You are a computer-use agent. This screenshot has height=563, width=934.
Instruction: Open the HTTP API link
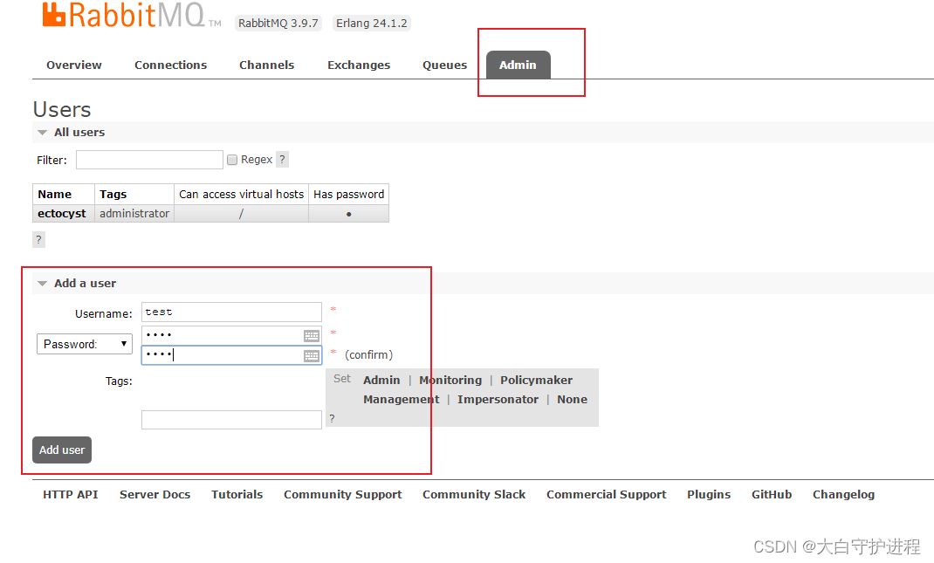tap(71, 495)
